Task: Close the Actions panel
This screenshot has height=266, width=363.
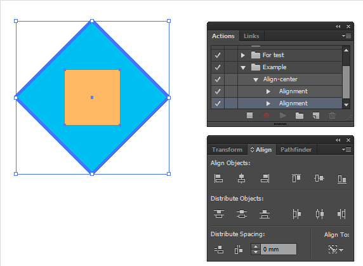Action: point(348,27)
